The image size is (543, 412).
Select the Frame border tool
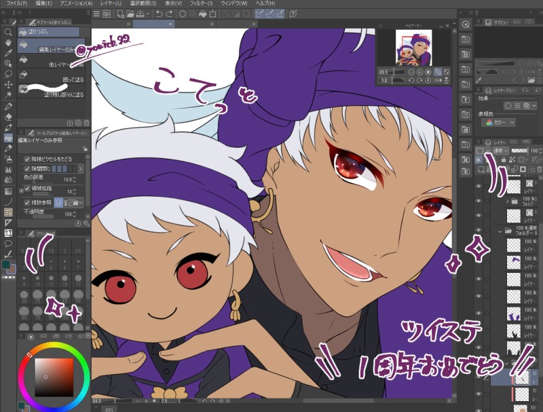[8, 212]
